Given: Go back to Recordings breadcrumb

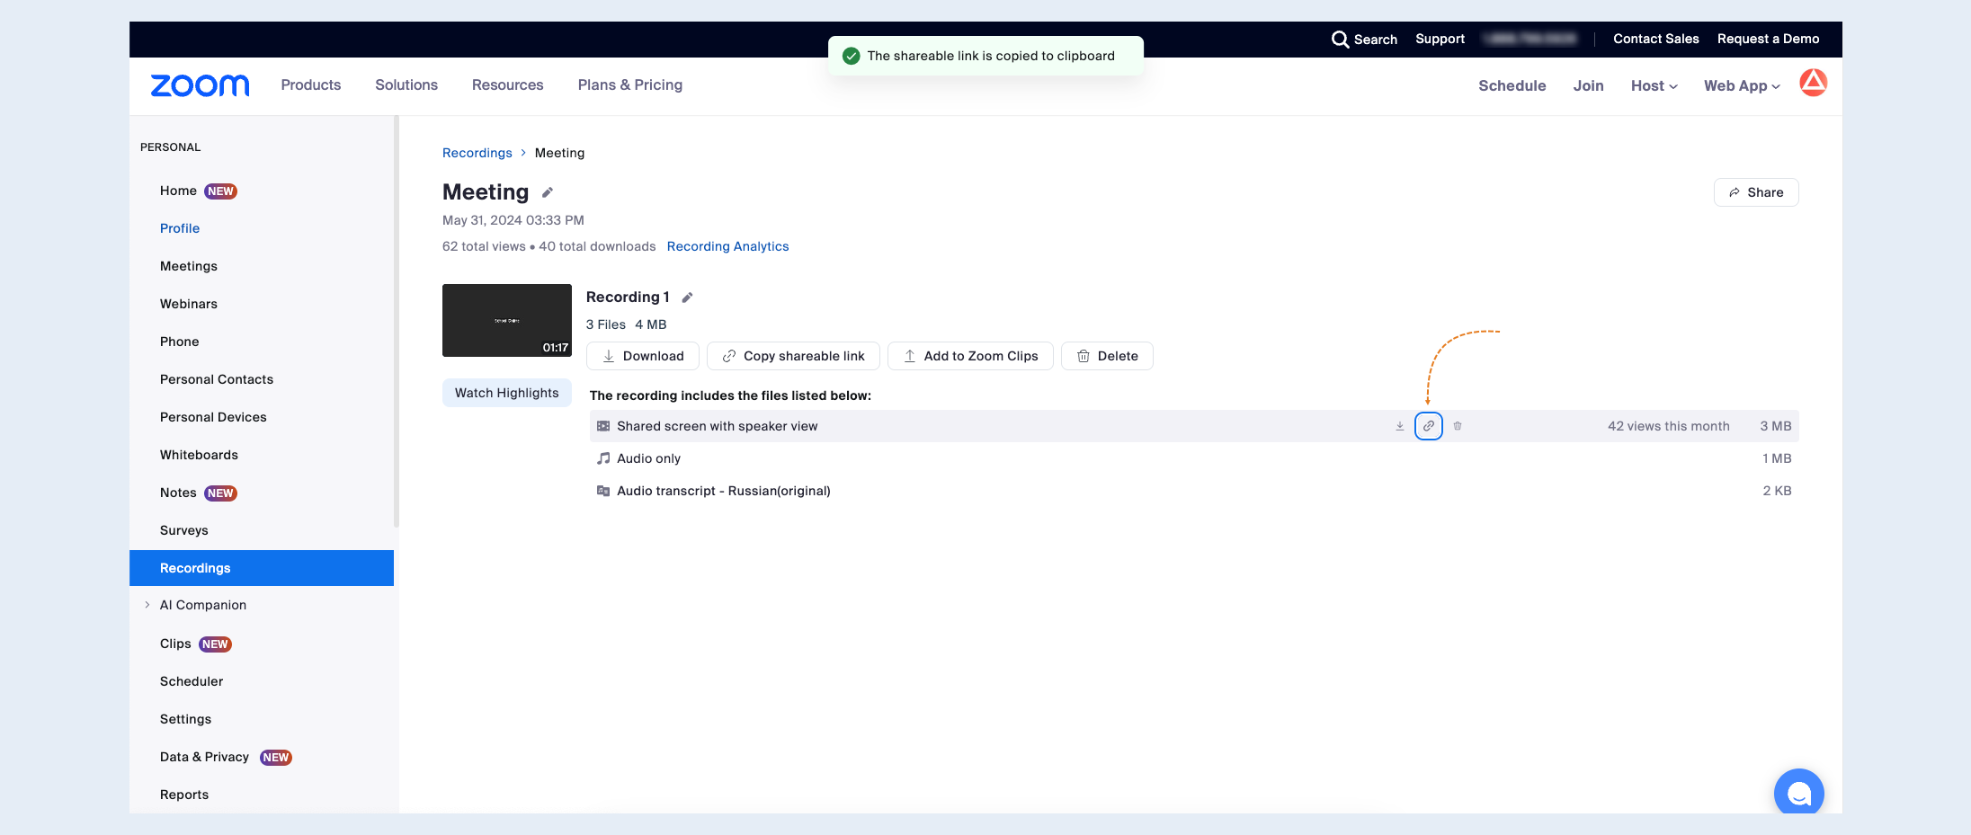Looking at the screenshot, I should 477,153.
